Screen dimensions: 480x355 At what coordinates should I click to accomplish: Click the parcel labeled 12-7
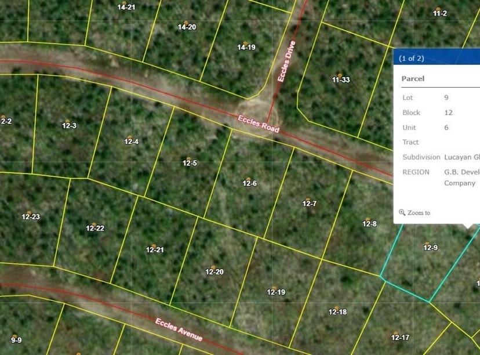[x=309, y=203]
